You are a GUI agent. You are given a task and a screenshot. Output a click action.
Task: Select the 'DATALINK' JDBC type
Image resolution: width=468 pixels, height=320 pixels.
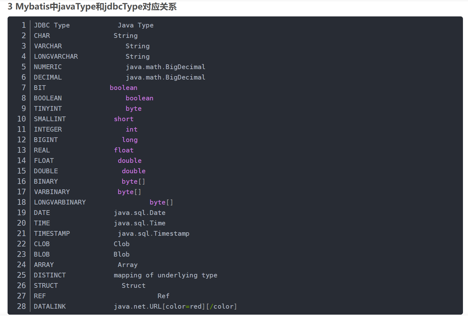coord(50,306)
